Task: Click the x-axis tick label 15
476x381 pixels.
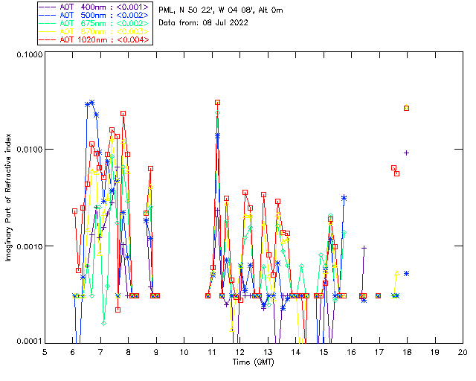Action: pyautogui.click(x=324, y=351)
